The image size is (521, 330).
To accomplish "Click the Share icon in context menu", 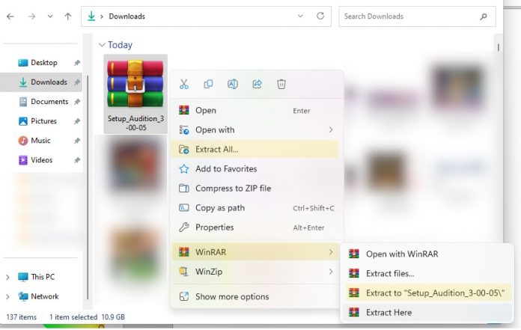I will click(258, 85).
